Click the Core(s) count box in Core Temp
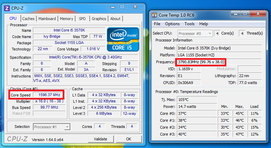The image size is (271, 148). coord(217,33)
